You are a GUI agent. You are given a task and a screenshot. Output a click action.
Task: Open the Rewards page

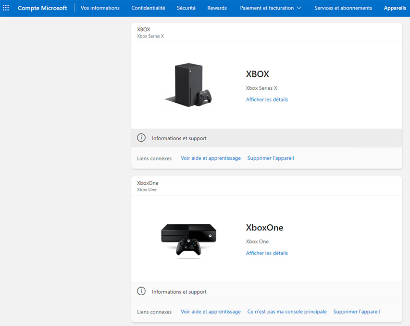pos(217,8)
